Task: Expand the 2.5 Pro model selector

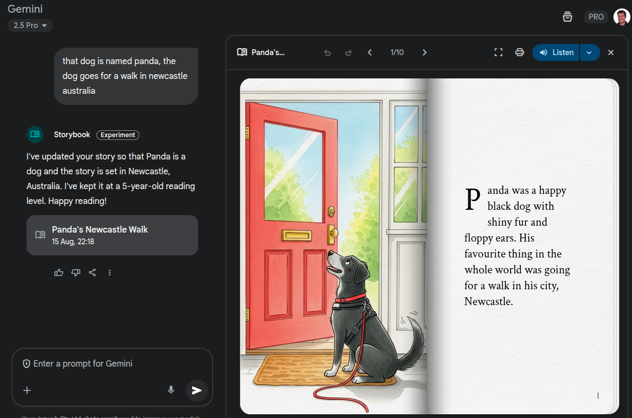Action: pos(30,25)
